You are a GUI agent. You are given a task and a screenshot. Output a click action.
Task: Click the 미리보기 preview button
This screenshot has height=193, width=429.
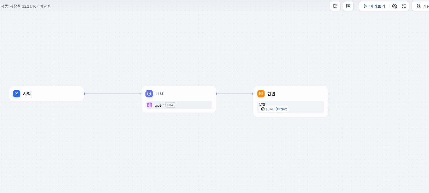pyautogui.click(x=374, y=6)
